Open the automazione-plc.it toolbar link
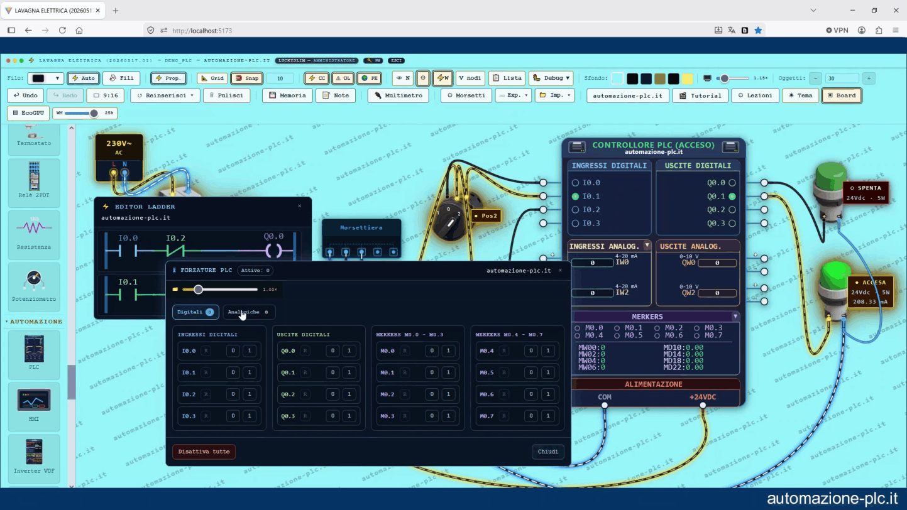The height and width of the screenshot is (510, 907). point(627,95)
